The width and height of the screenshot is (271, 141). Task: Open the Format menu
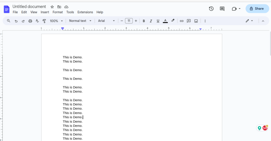pyautogui.click(x=58, y=12)
